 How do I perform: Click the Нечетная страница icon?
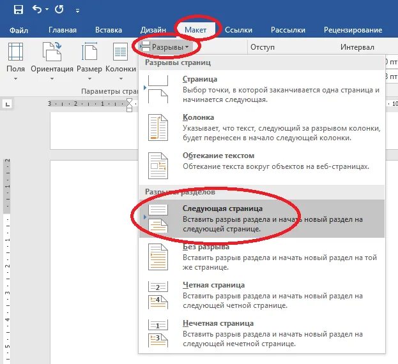point(158,333)
